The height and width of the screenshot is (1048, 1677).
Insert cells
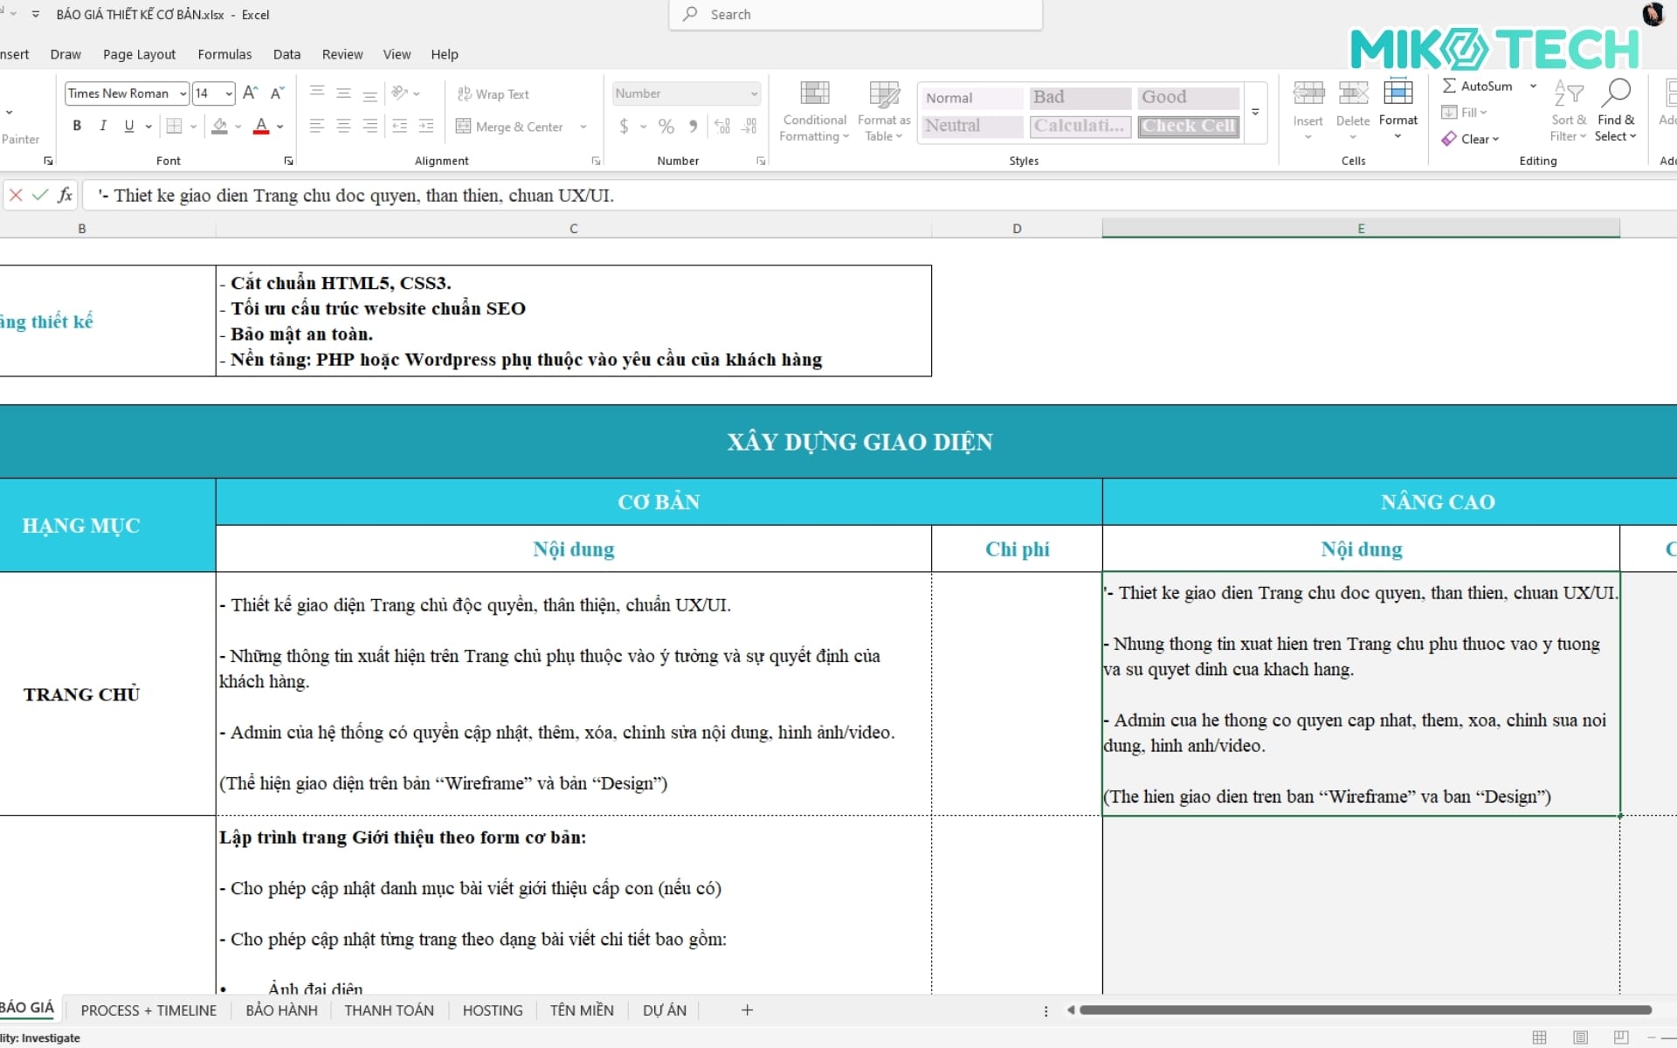1308,111
